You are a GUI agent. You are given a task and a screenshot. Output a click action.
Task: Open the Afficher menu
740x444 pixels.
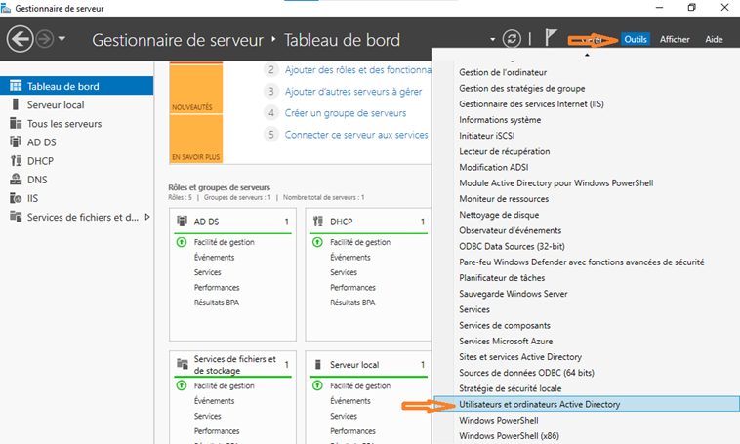pos(675,39)
